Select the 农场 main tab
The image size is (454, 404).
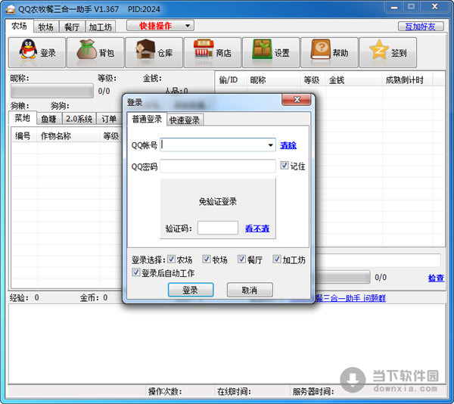point(20,26)
